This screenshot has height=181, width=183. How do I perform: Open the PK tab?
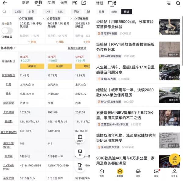pos(75,3)
